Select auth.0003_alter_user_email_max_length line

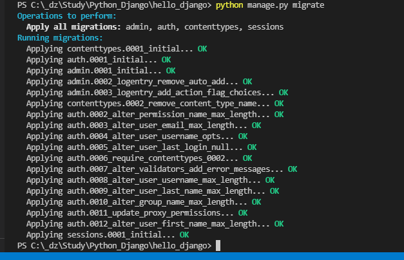(144, 125)
